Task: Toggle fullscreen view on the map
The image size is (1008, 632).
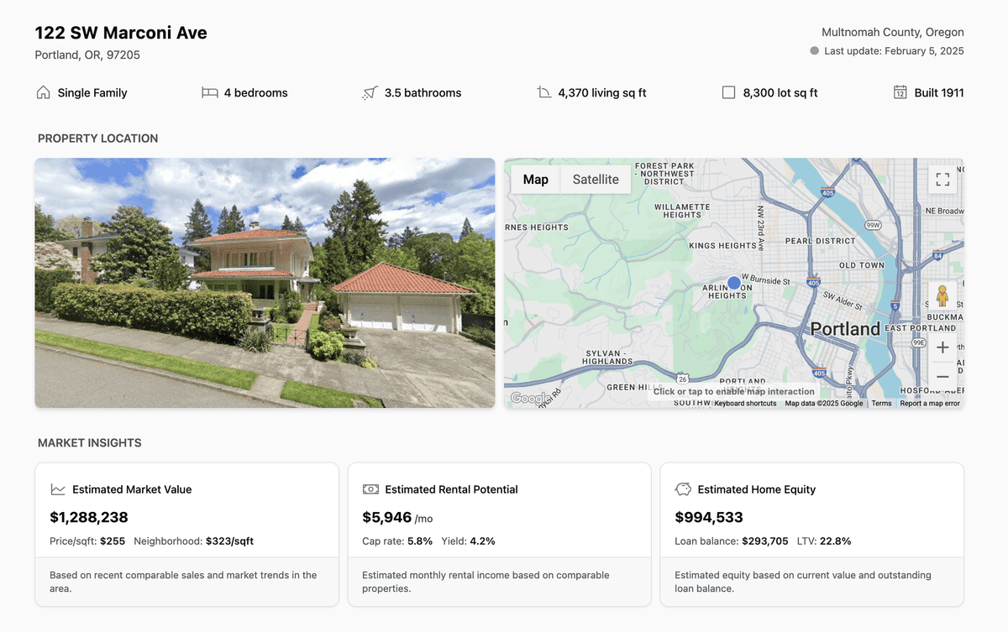Action: (x=942, y=180)
